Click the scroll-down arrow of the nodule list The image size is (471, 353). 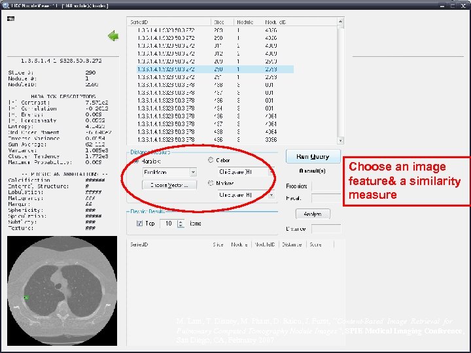click(340, 141)
